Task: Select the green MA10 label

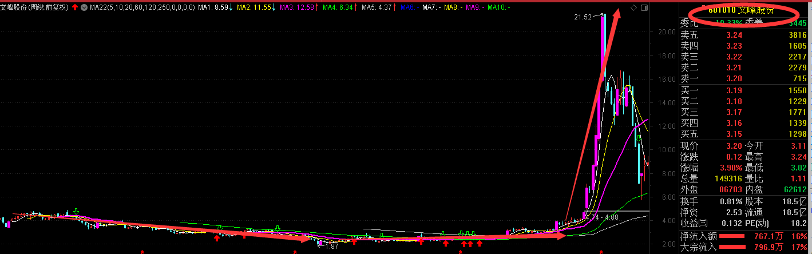Action: click(x=500, y=7)
